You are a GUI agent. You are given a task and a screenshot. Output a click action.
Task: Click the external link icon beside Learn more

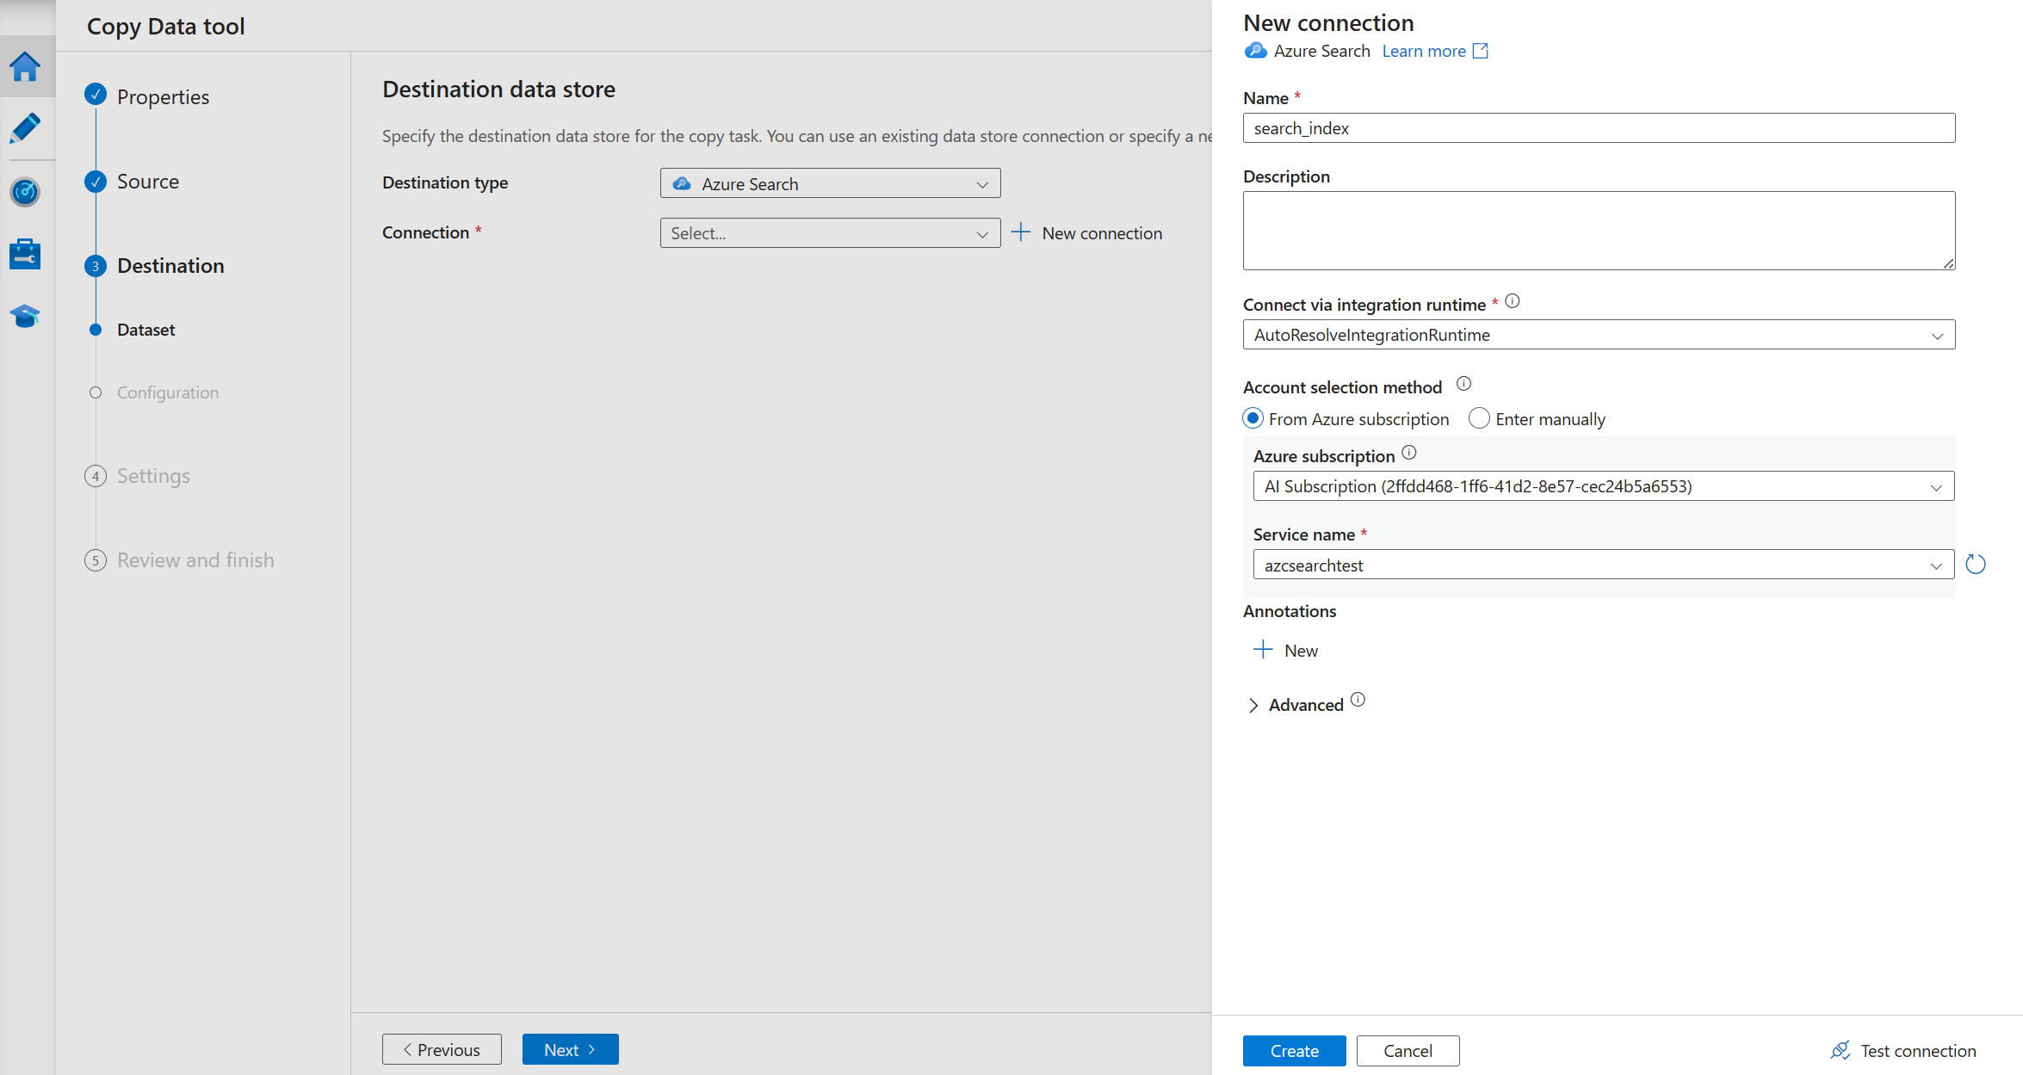(x=1481, y=51)
